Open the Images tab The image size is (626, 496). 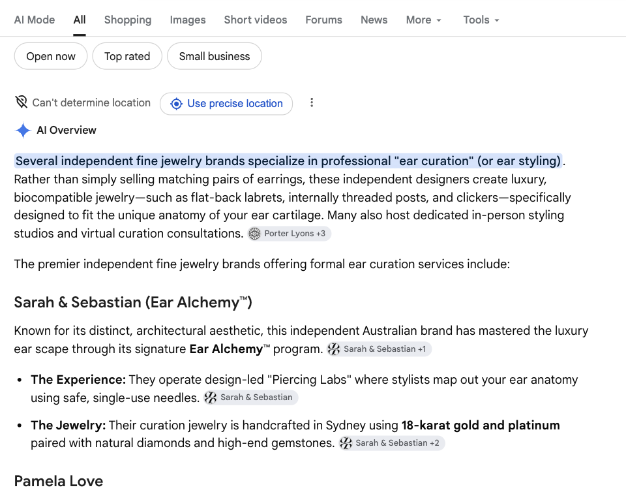click(188, 20)
